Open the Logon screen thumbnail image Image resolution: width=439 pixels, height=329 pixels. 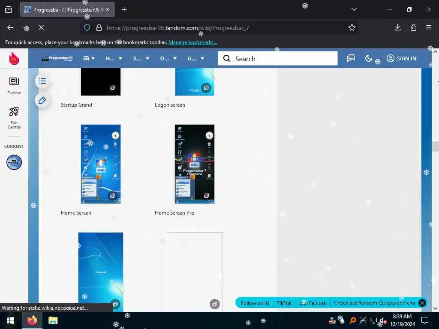click(195, 82)
